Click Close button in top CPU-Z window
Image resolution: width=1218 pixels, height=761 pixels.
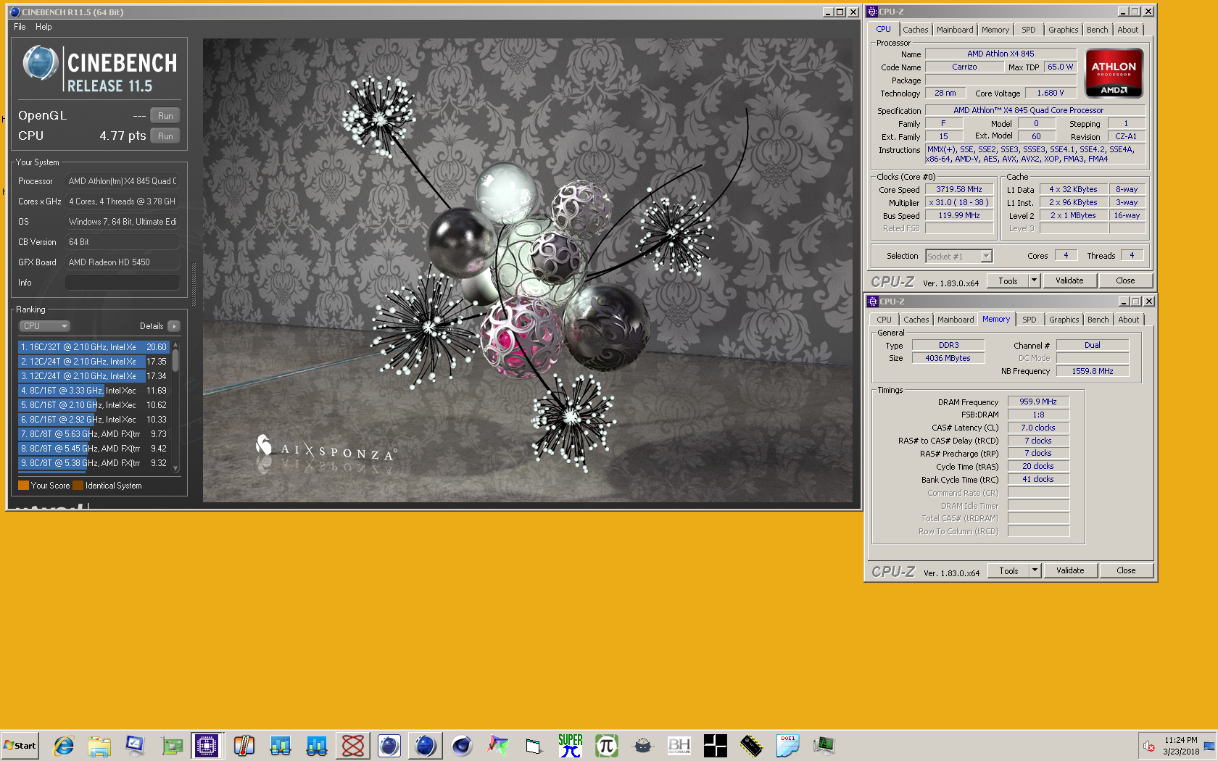pos(1125,280)
